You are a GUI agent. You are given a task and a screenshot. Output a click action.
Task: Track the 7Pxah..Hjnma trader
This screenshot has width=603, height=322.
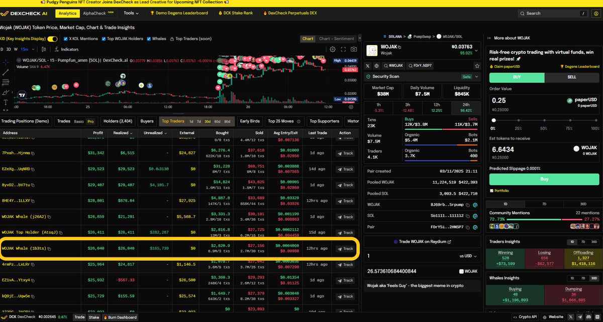coord(345,153)
